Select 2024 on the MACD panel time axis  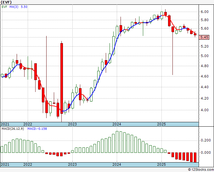[x=117, y=164]
